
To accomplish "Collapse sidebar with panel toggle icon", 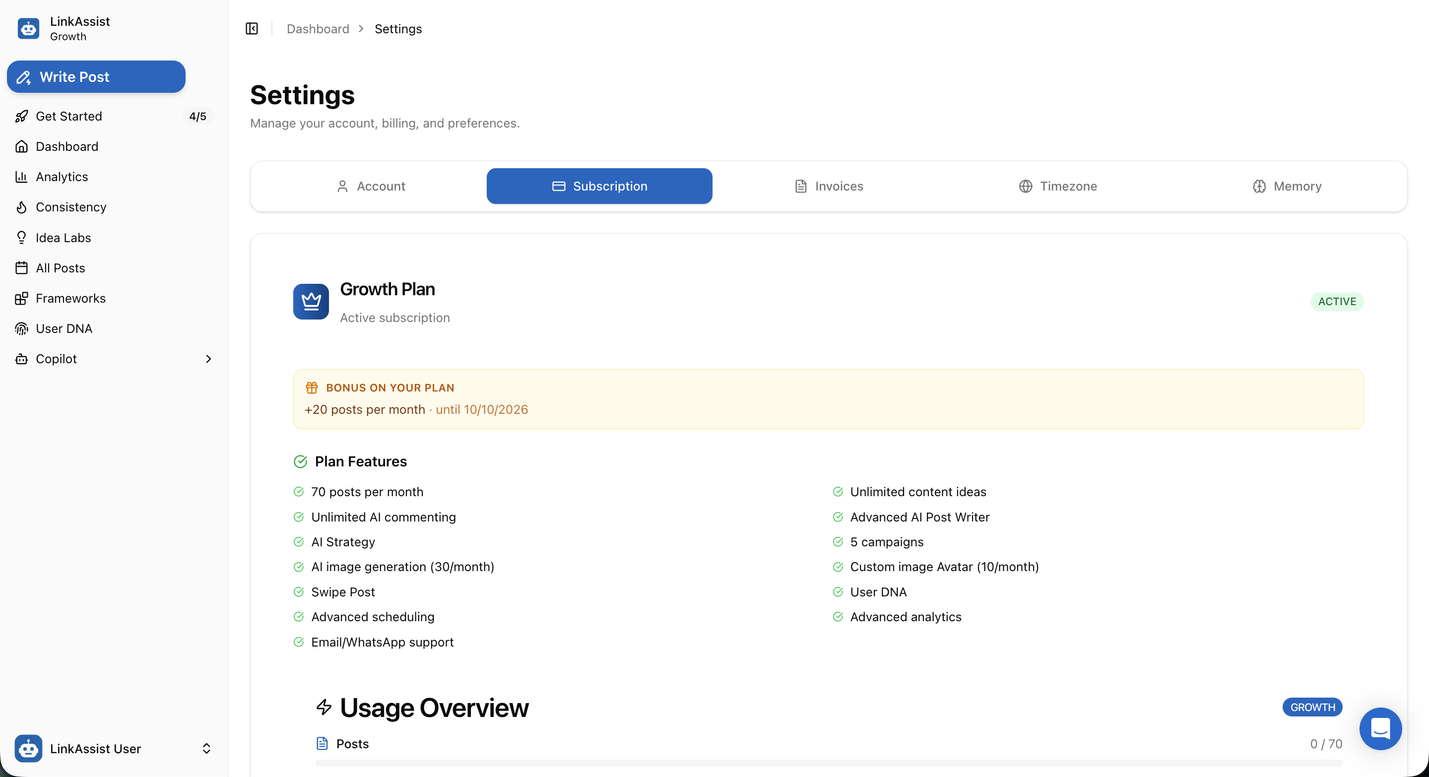I will pos(252,28).
